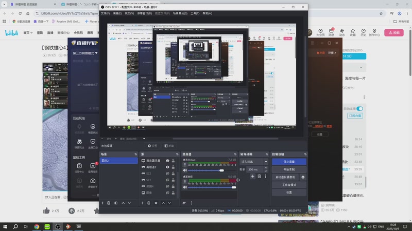Like the Bilibili video thumbs-up icon

click(x=46, y=210)
